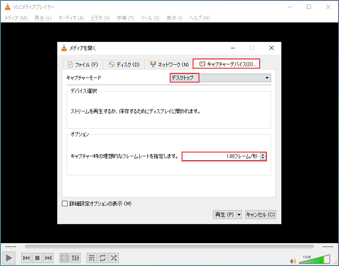Viewport: 339px width, 266px height.
Task: Minimize the メディアを開く dialog
Action: click(233, 48)
